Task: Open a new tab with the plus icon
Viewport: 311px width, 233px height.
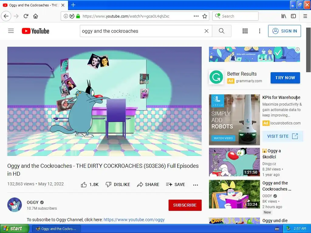Action: (x=73, y=5)
